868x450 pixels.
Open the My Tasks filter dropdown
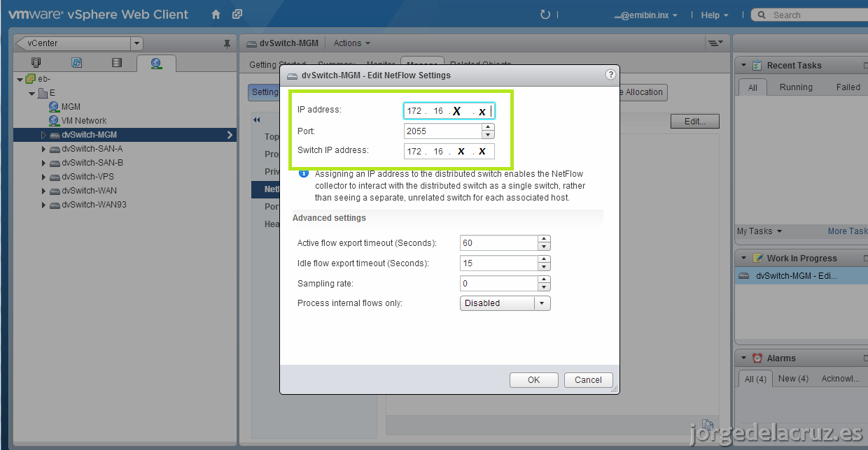coord(759,231)
